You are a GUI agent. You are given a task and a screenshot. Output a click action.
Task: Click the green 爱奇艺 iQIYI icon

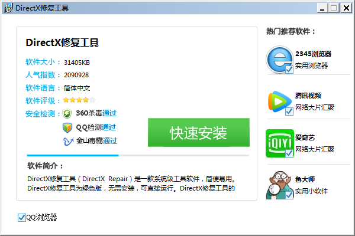(279, 143)
